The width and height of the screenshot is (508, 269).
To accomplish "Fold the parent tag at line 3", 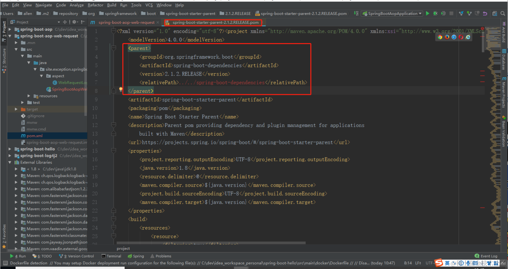I will click(x=113, y=48).
